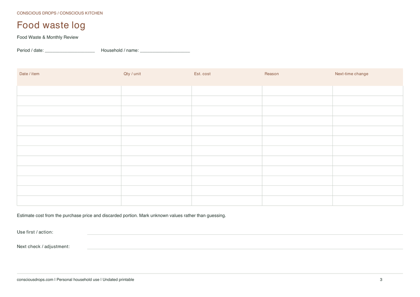Screen dimensions: 420x297
Task: Click the 'Period / date' blank line
Action: coord(70,51)
